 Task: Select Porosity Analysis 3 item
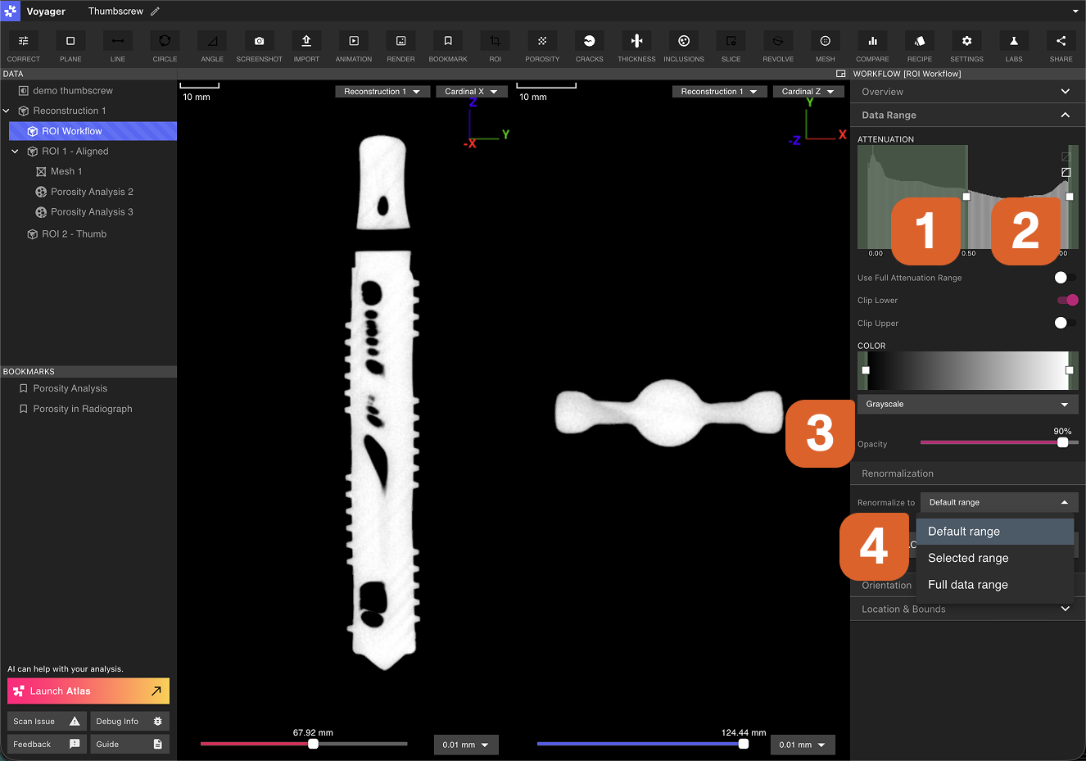pos(92,212)
